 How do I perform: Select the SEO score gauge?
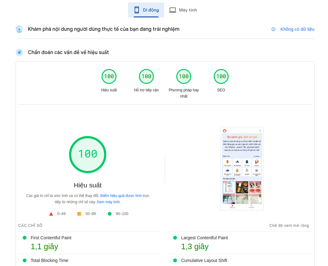click(x=221, y=76)
